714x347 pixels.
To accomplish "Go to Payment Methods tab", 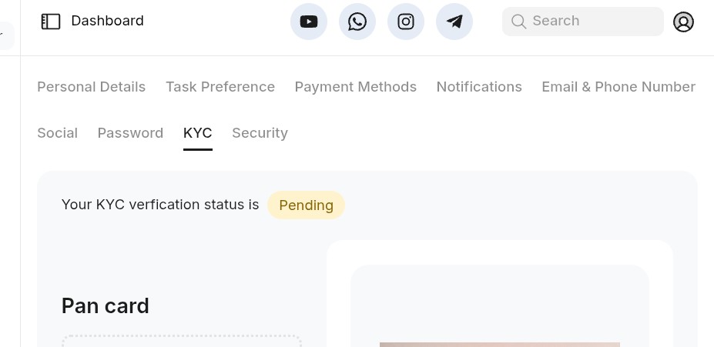I will coord(356,87).
